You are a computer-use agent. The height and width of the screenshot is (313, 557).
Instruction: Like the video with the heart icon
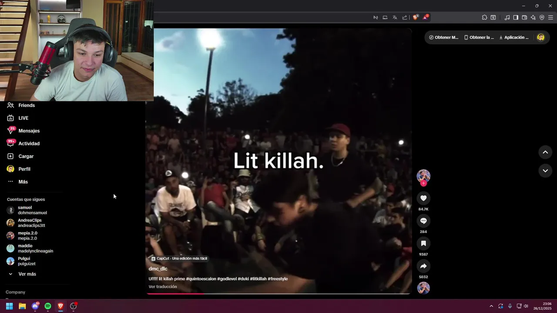point(423,198)
